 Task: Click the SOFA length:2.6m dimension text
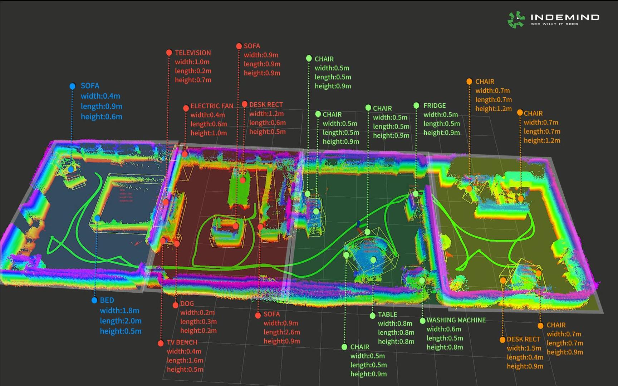282,332
